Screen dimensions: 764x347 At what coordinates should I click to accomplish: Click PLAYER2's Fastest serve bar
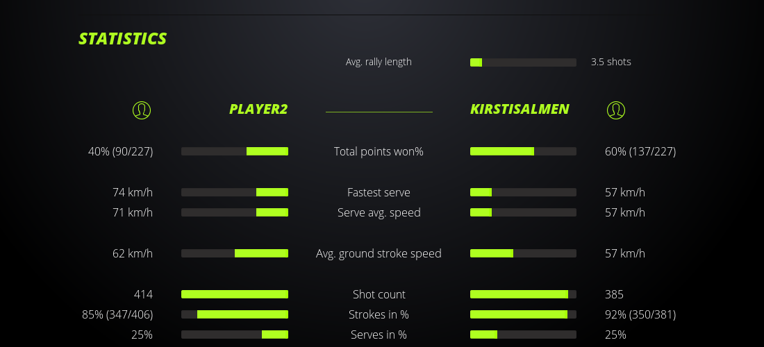pos(235,192)
